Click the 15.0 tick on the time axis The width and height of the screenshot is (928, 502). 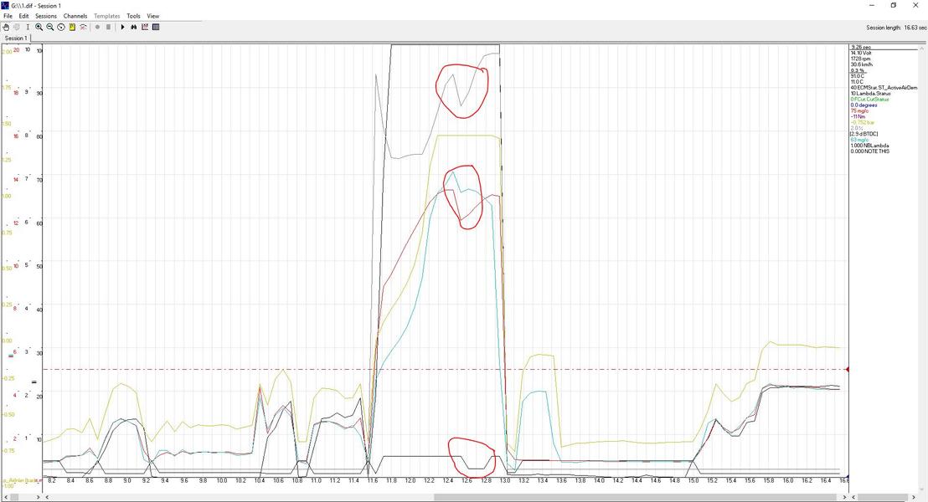693,481
